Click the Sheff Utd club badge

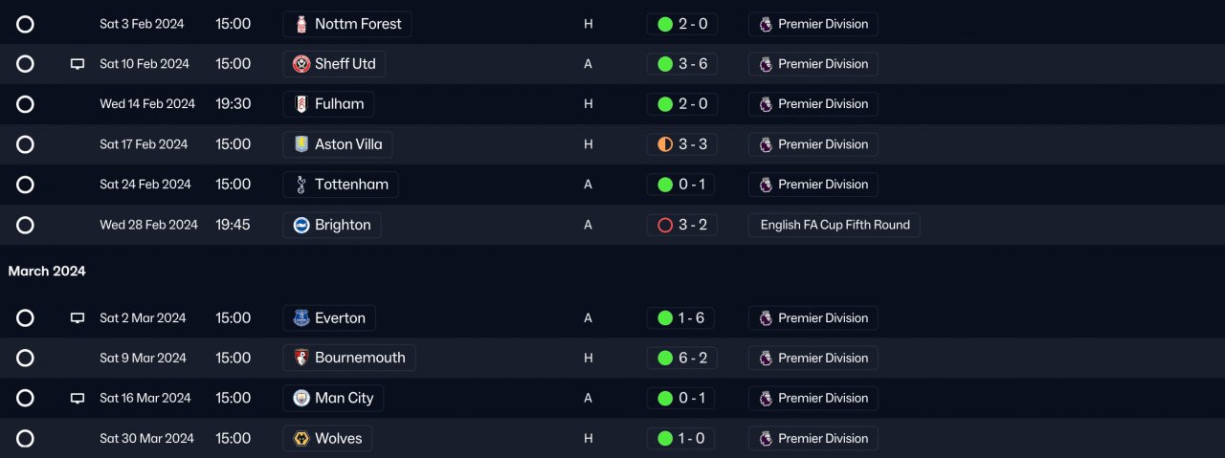tap(301, 64)
